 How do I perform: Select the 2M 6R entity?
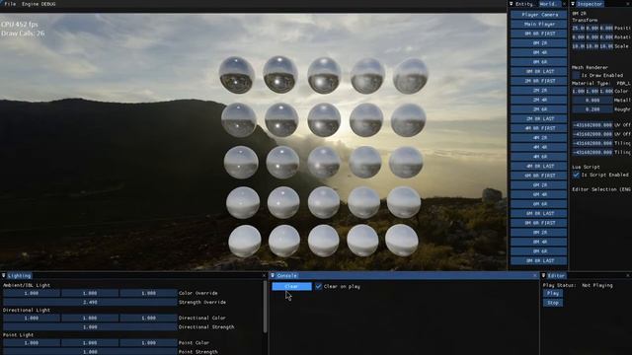pos(539,109)
